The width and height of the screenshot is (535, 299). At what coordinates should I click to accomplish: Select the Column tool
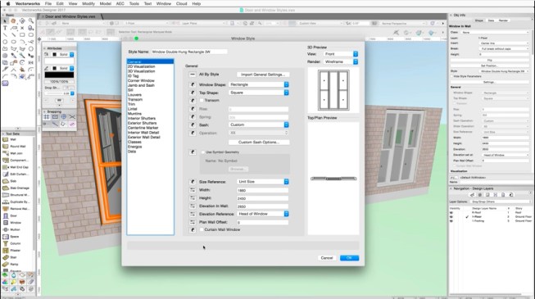pyautogui.click(x=13, y=243)
